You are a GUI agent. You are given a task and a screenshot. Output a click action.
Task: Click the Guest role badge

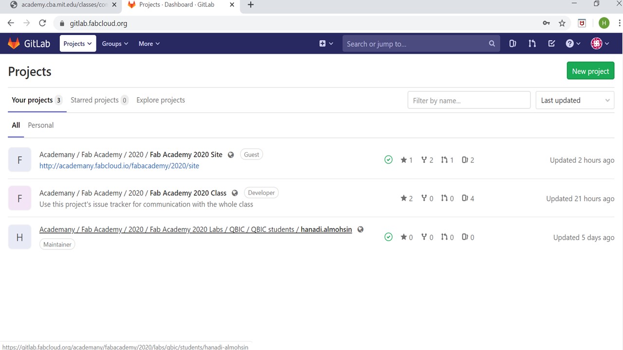click(x=252, y=155)
